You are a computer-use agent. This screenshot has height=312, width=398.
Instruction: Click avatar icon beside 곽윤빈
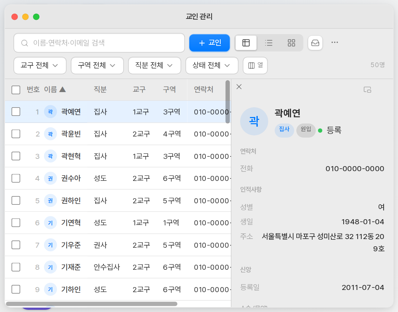(50, 134)
